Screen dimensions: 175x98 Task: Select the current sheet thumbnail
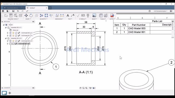point(4,93)
